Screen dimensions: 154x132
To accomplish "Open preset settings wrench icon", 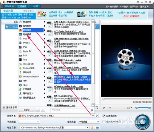I will 97,116.
